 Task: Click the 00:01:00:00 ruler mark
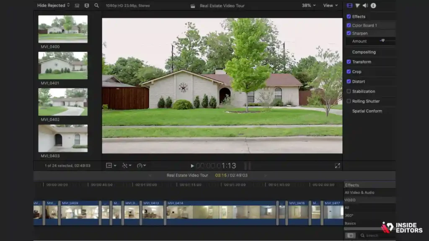[146, 185]
